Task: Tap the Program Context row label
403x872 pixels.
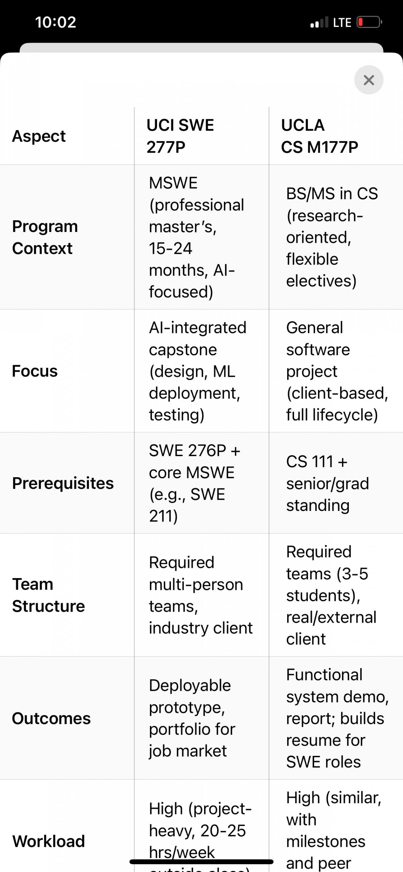Action: tap(45, 237)
